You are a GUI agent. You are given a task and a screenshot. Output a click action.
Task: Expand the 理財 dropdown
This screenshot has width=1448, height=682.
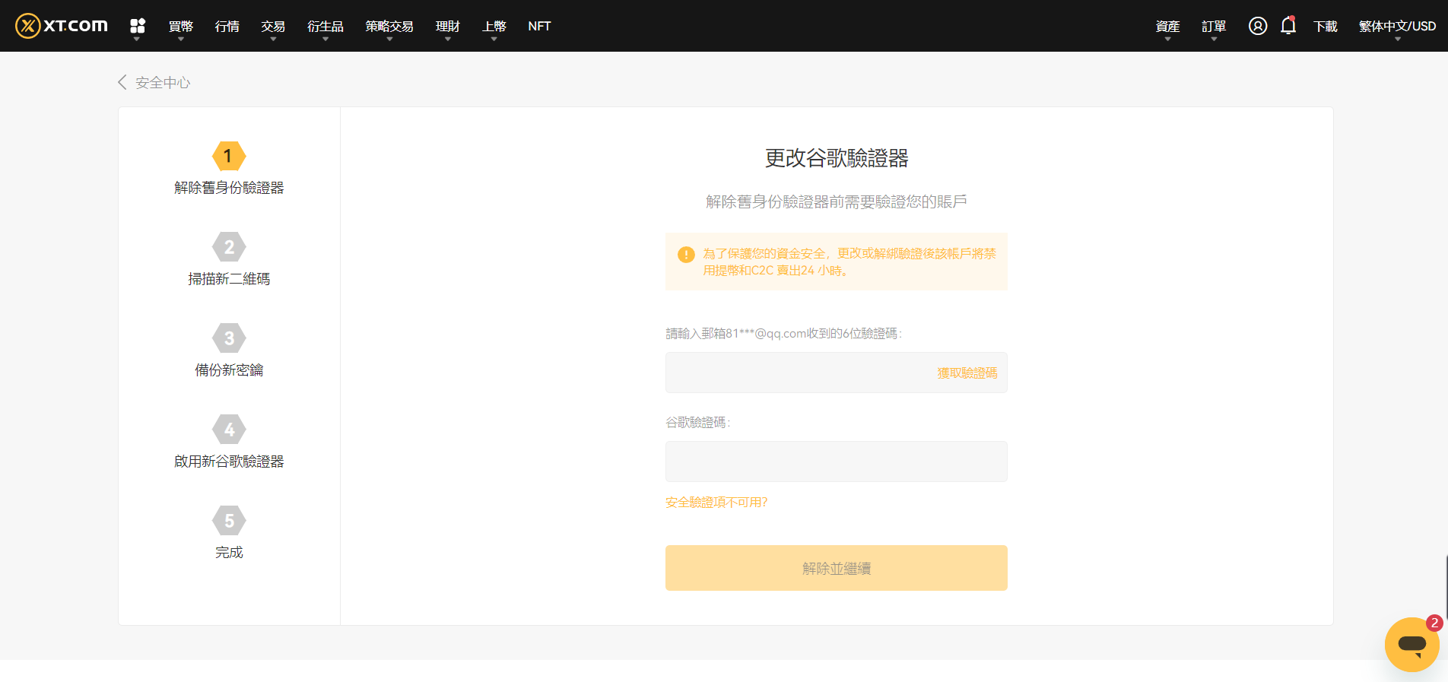point(448,26)
